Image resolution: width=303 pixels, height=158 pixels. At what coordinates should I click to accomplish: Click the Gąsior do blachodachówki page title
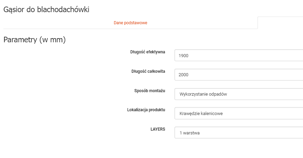click(x=46, y=9)
